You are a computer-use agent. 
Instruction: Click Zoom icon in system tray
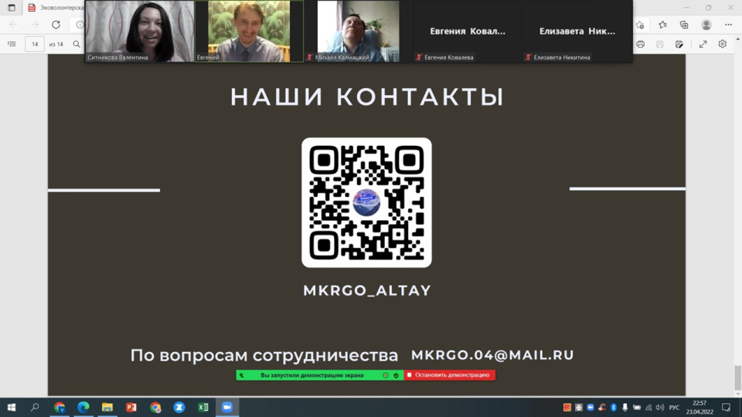[590, 407]
